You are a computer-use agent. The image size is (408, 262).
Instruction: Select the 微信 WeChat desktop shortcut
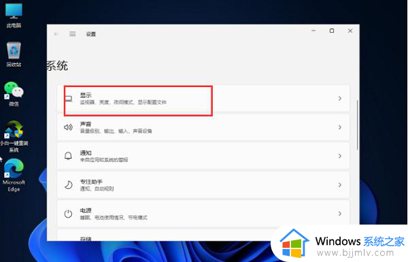(14, 94)
